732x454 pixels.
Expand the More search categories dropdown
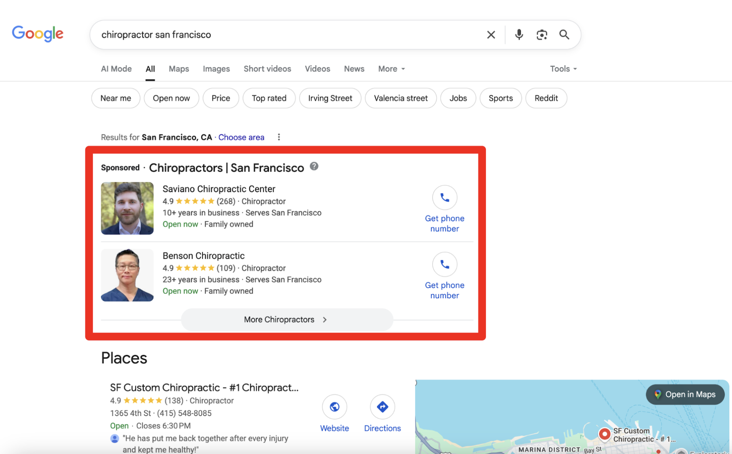[391, 69]
